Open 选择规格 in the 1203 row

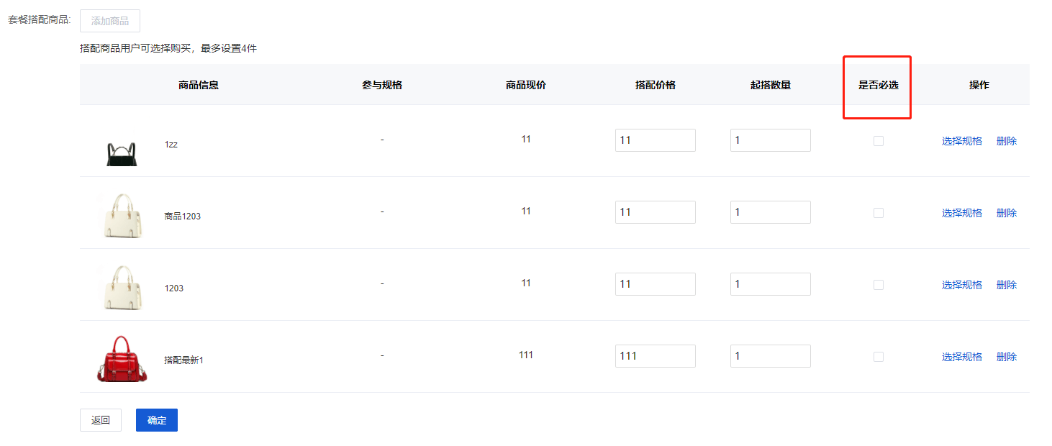(962, 285)
